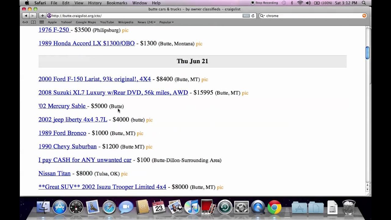Open FaceTime video chat icon in Dock
391x220 pixels.
126,207
